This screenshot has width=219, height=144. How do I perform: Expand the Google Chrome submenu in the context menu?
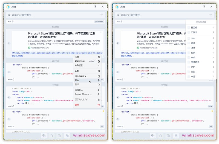pyautogui.click(x=87, y=94)
